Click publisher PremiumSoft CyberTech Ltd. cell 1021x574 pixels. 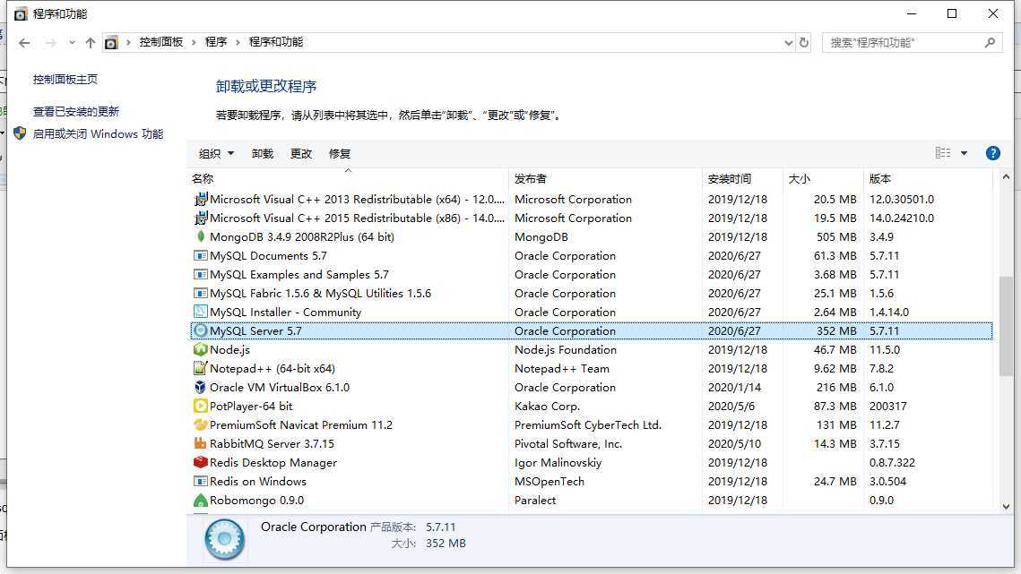point(587,425)
